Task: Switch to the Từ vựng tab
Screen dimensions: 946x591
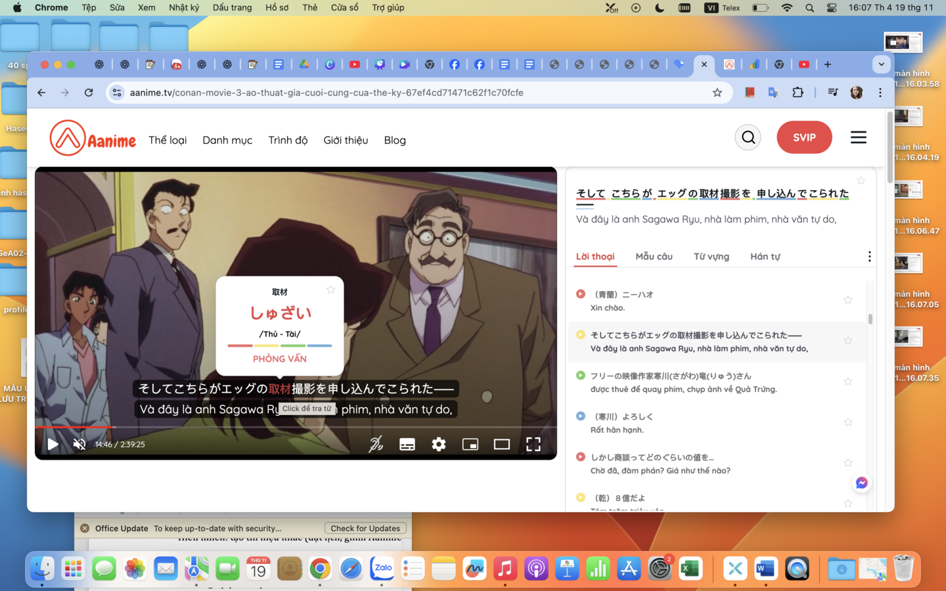Action: click(711, 256)
